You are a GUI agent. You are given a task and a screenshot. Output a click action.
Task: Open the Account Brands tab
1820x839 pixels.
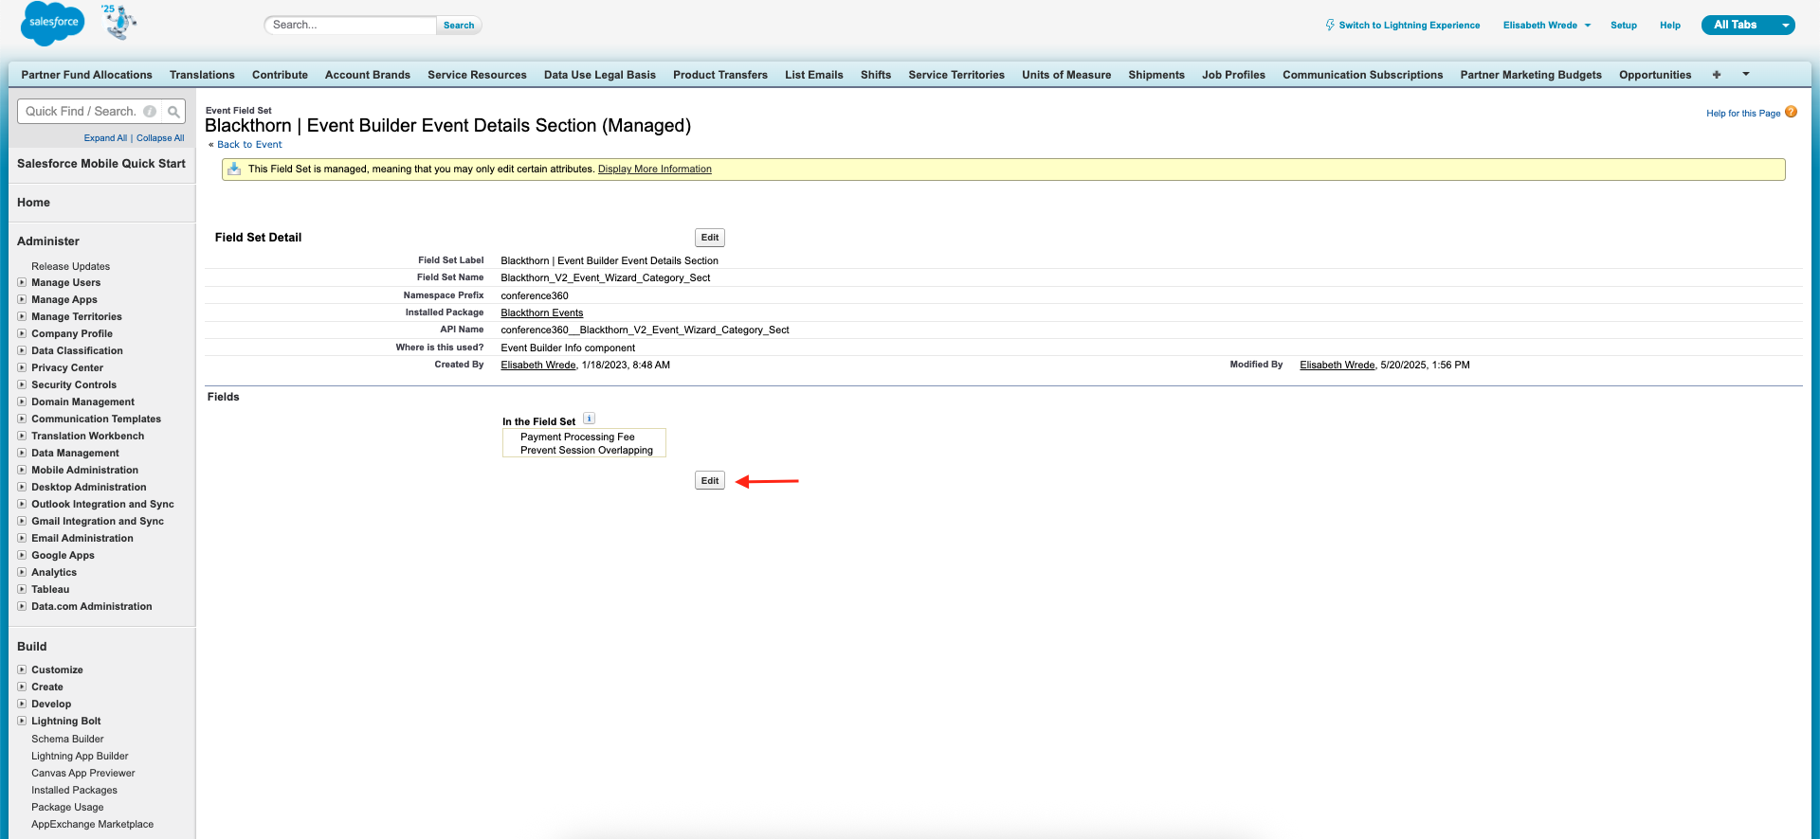pos(368,75)
